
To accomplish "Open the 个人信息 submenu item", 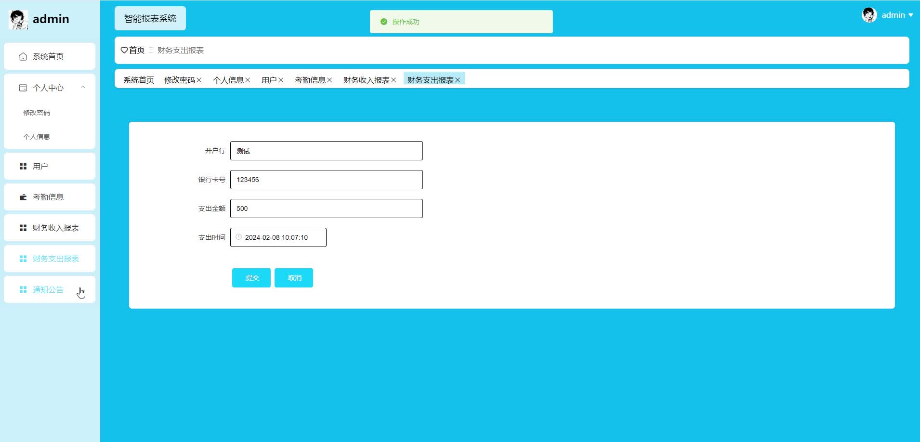I will pyautogui.click(x=50, y=137).
